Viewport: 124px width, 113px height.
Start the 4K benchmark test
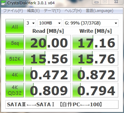tap(15, 74)
